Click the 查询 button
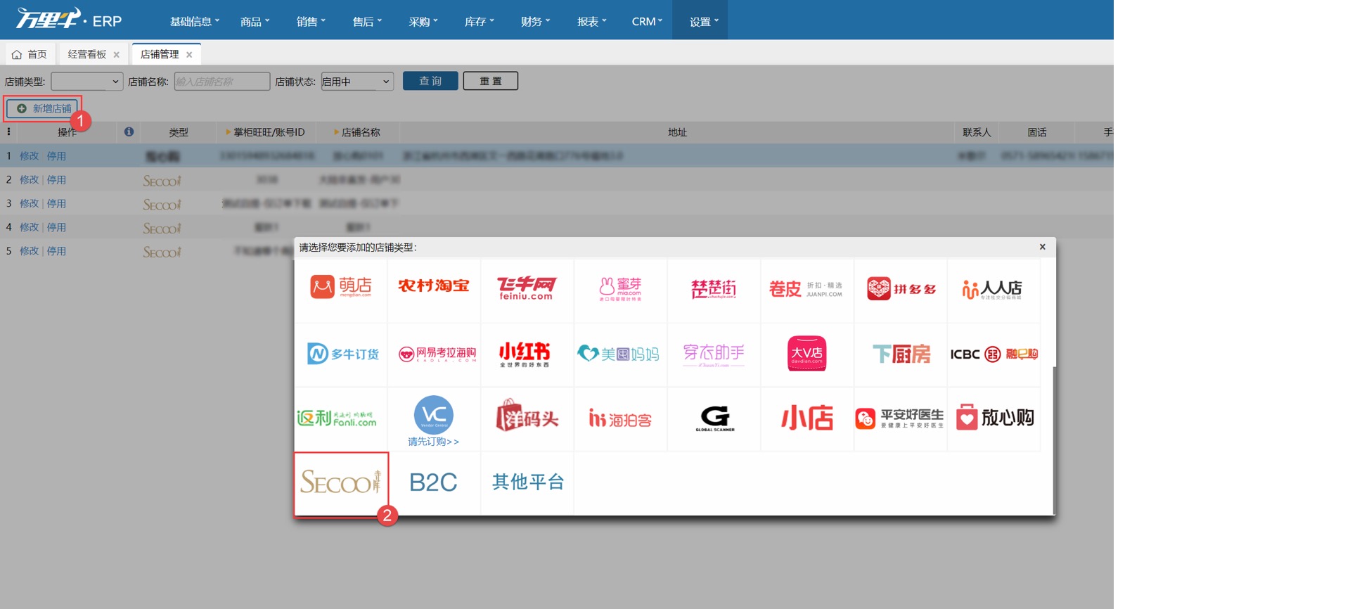1350x609 pixels. [430, 81]
